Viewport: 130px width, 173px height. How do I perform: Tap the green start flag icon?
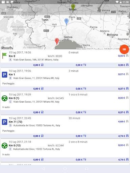pos(4,56)
